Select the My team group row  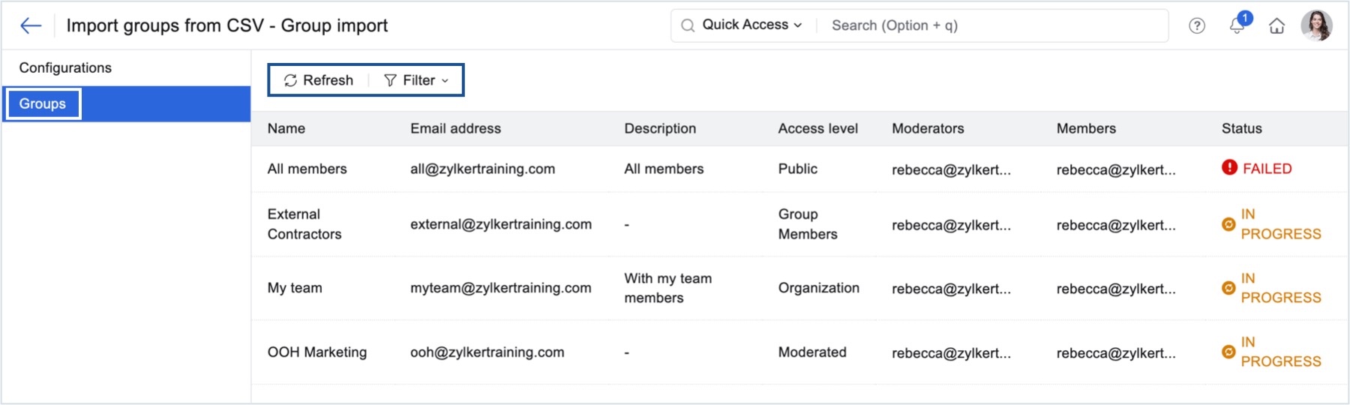(295, 288)
